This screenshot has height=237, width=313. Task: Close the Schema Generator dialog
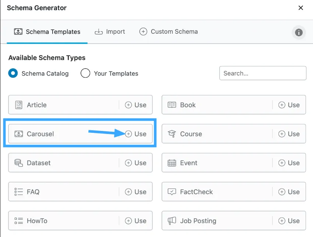(x=300, y=8)
